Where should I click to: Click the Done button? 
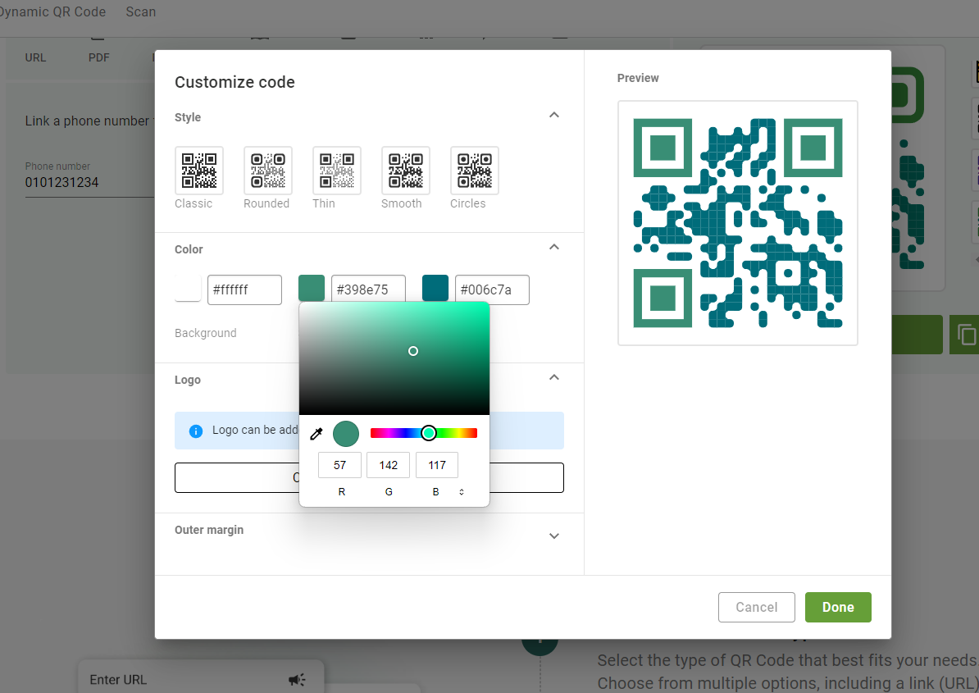click(x=838, y=608)
